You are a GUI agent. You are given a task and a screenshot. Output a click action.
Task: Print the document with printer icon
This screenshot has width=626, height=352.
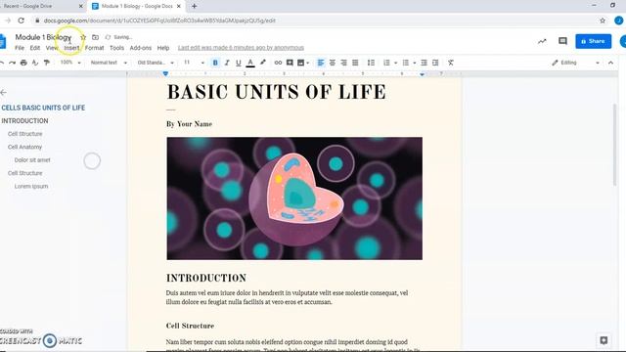coord(23,63)
